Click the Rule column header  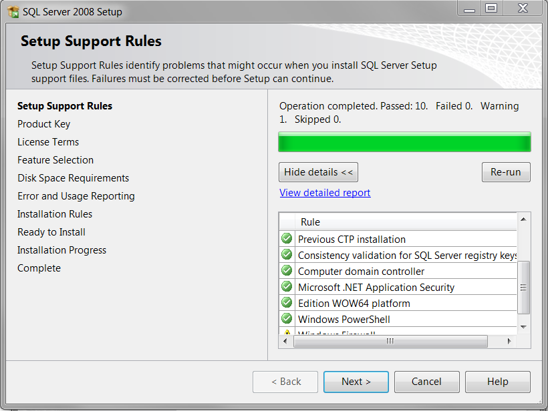click(310, 222)
